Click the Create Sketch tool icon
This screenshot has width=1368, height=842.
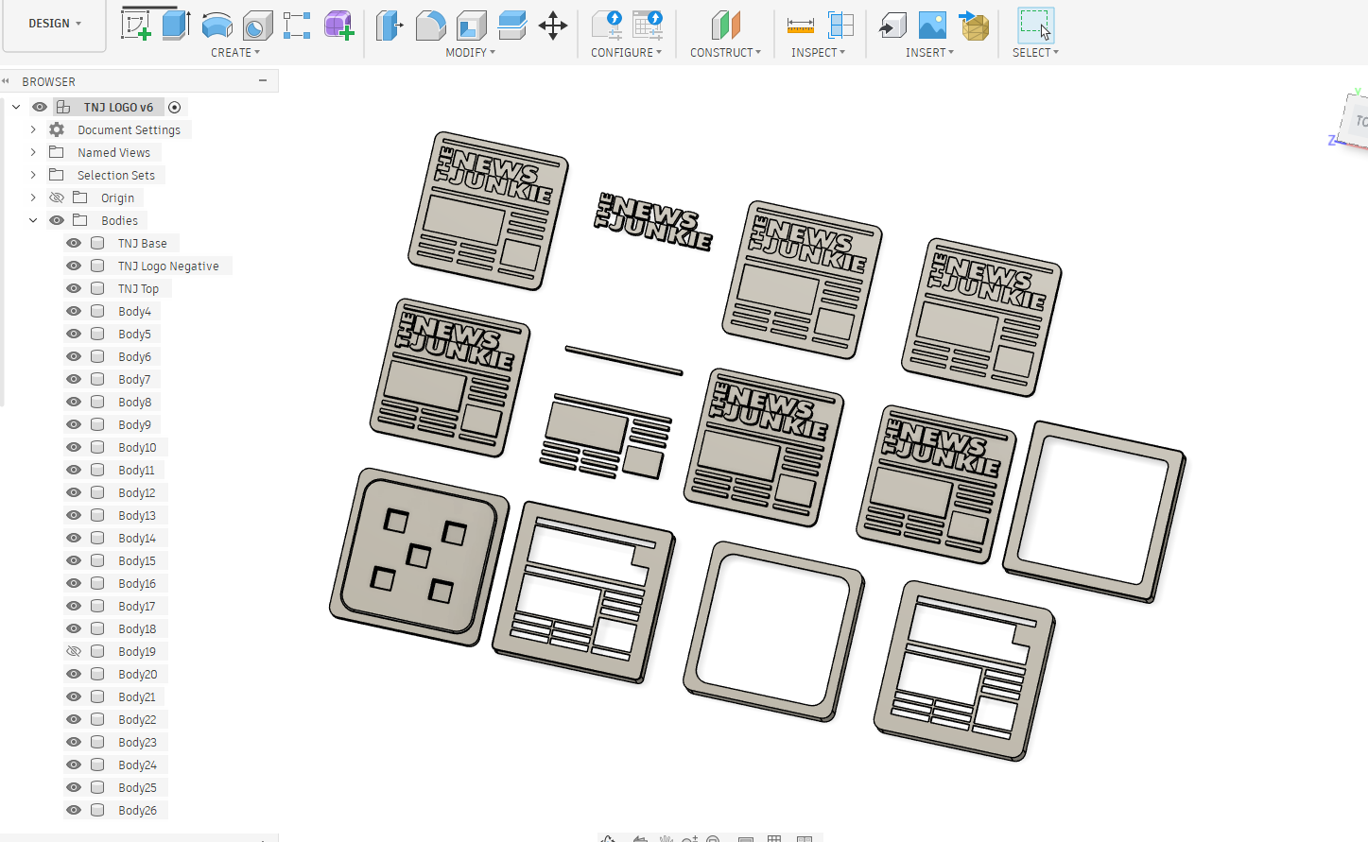tap(136, 25)
